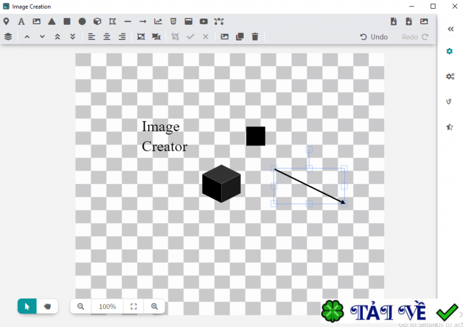Choose the arrow line tool
Viewport: 463px width, 327px height.
coord(143,21)
